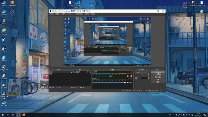Click the Audio Mixer vertical scrollbar
208x117 pixels.
click(x=134, y=80)
